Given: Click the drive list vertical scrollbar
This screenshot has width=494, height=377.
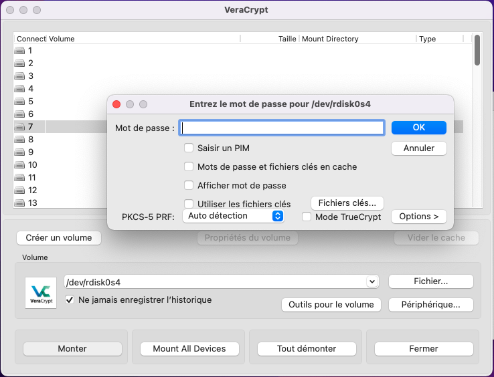Looking at the screenshot, I should [477, 50].
